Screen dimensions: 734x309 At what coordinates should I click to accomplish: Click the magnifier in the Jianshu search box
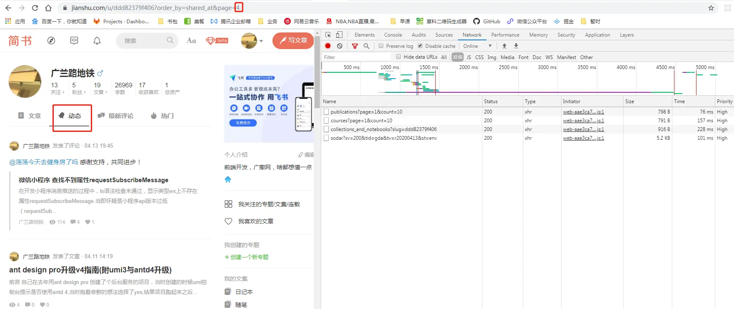pos(170,40)
